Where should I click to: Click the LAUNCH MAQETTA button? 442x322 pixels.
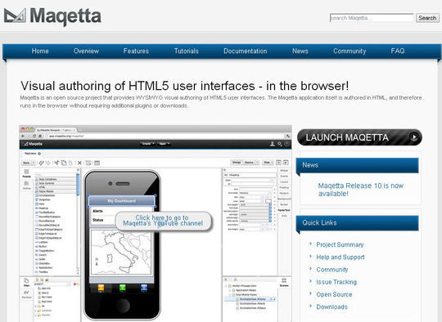tap(359, 137)
